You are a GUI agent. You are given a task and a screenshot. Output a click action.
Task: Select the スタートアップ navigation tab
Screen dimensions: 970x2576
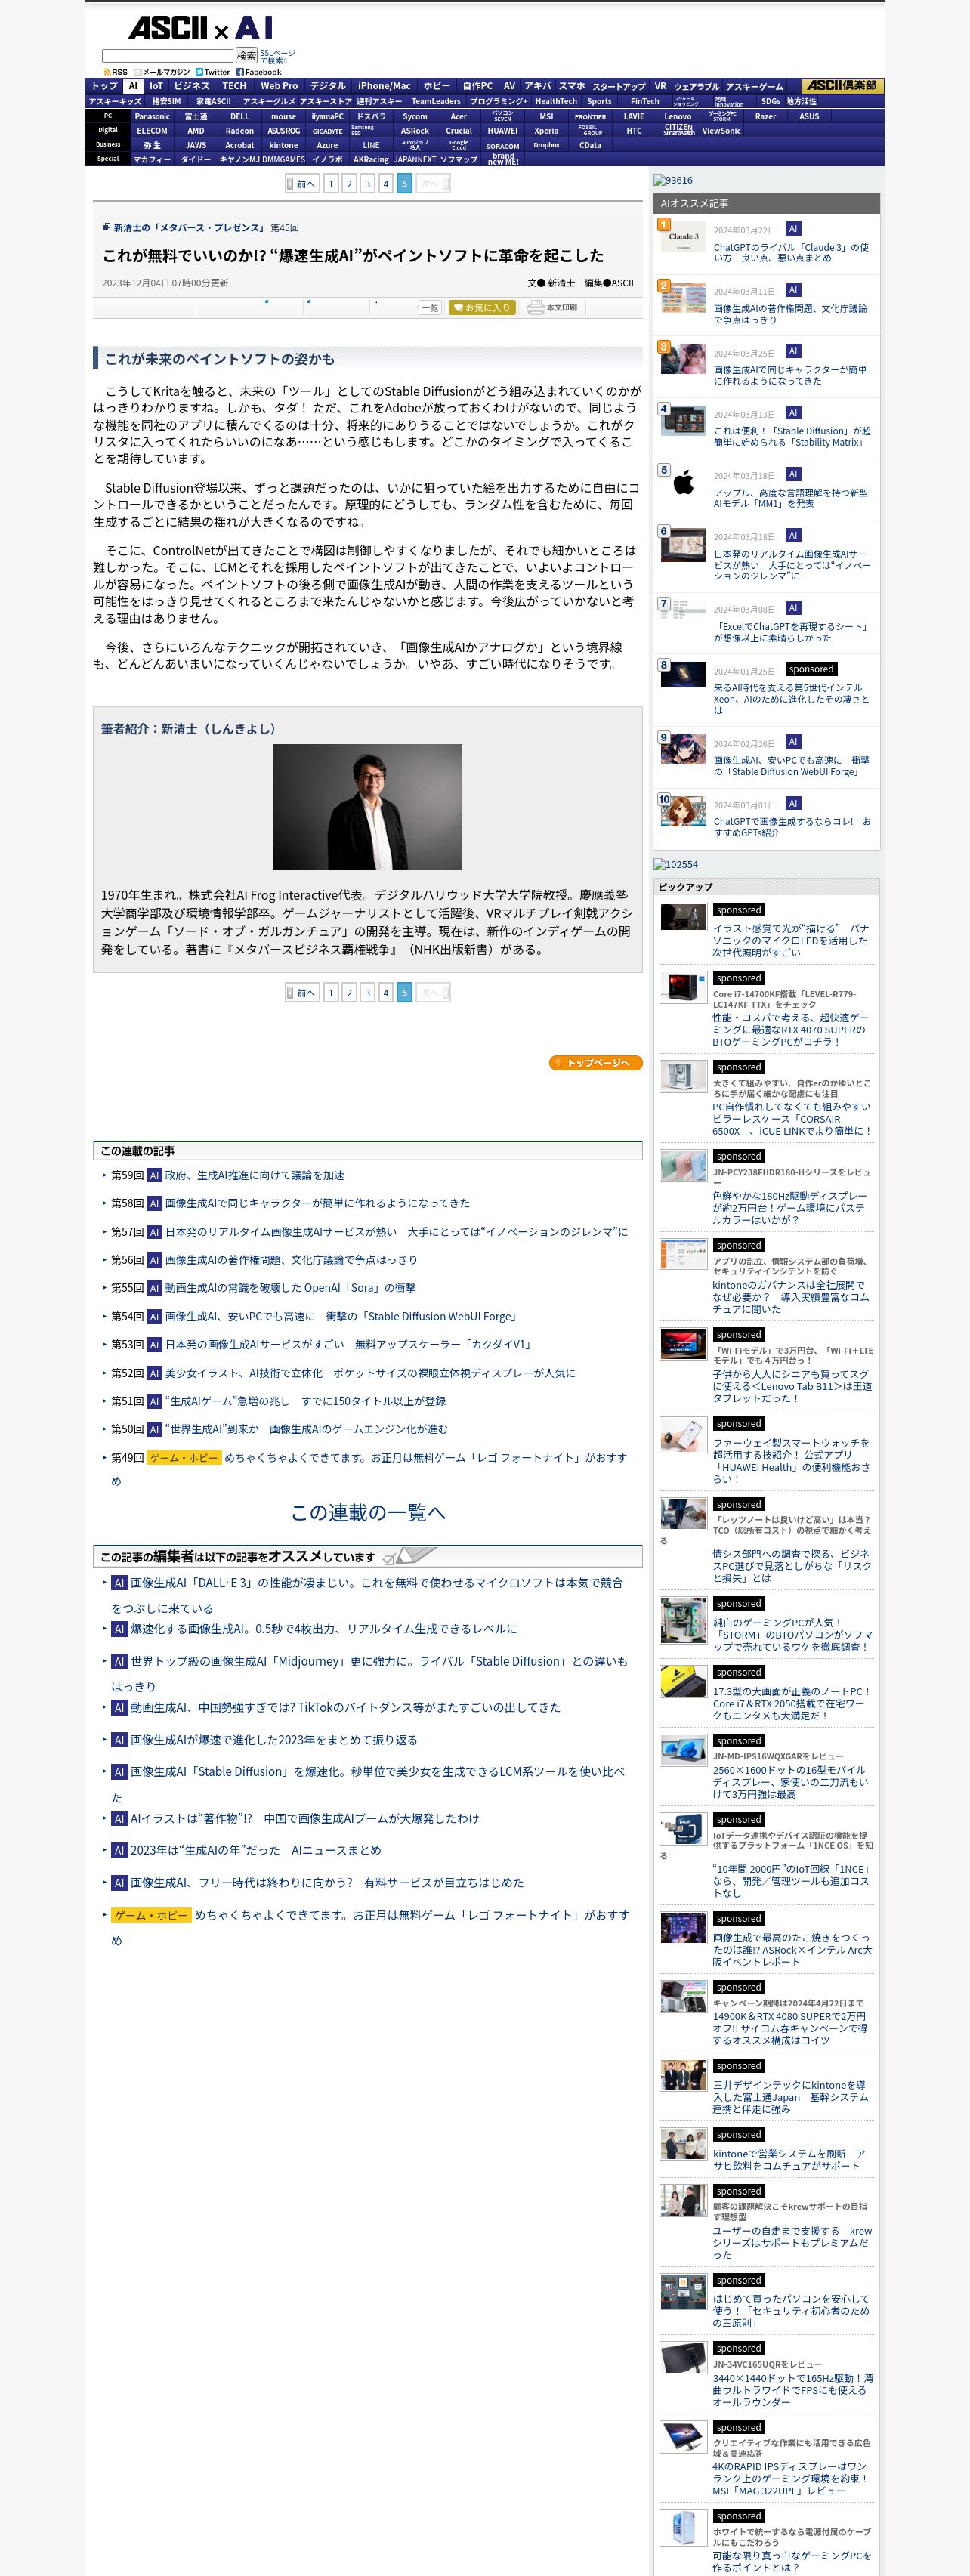pos(619,86)
